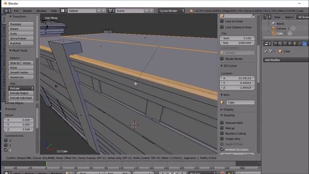Click the Translate button
Image resolution: width=309 pixels, height=174 pixels.
(x=21, y=24)
